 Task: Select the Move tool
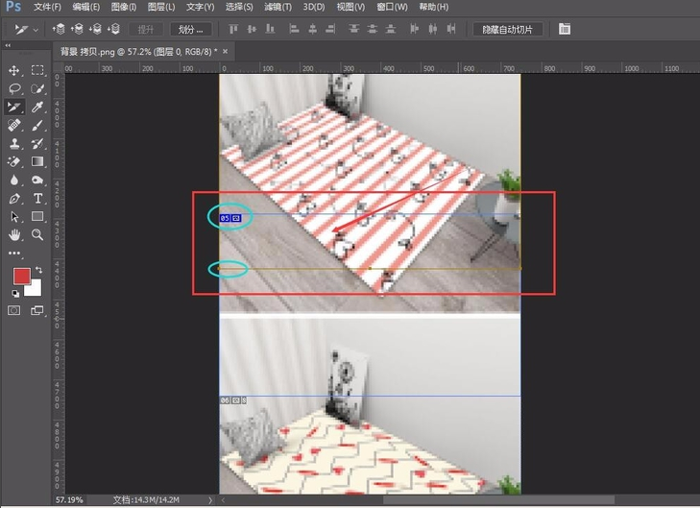(x=14, y=70)
